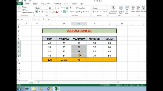This screenshot has width=163, height=91.
Task: Click the Increase Indent icon
Action: point(73,12)
